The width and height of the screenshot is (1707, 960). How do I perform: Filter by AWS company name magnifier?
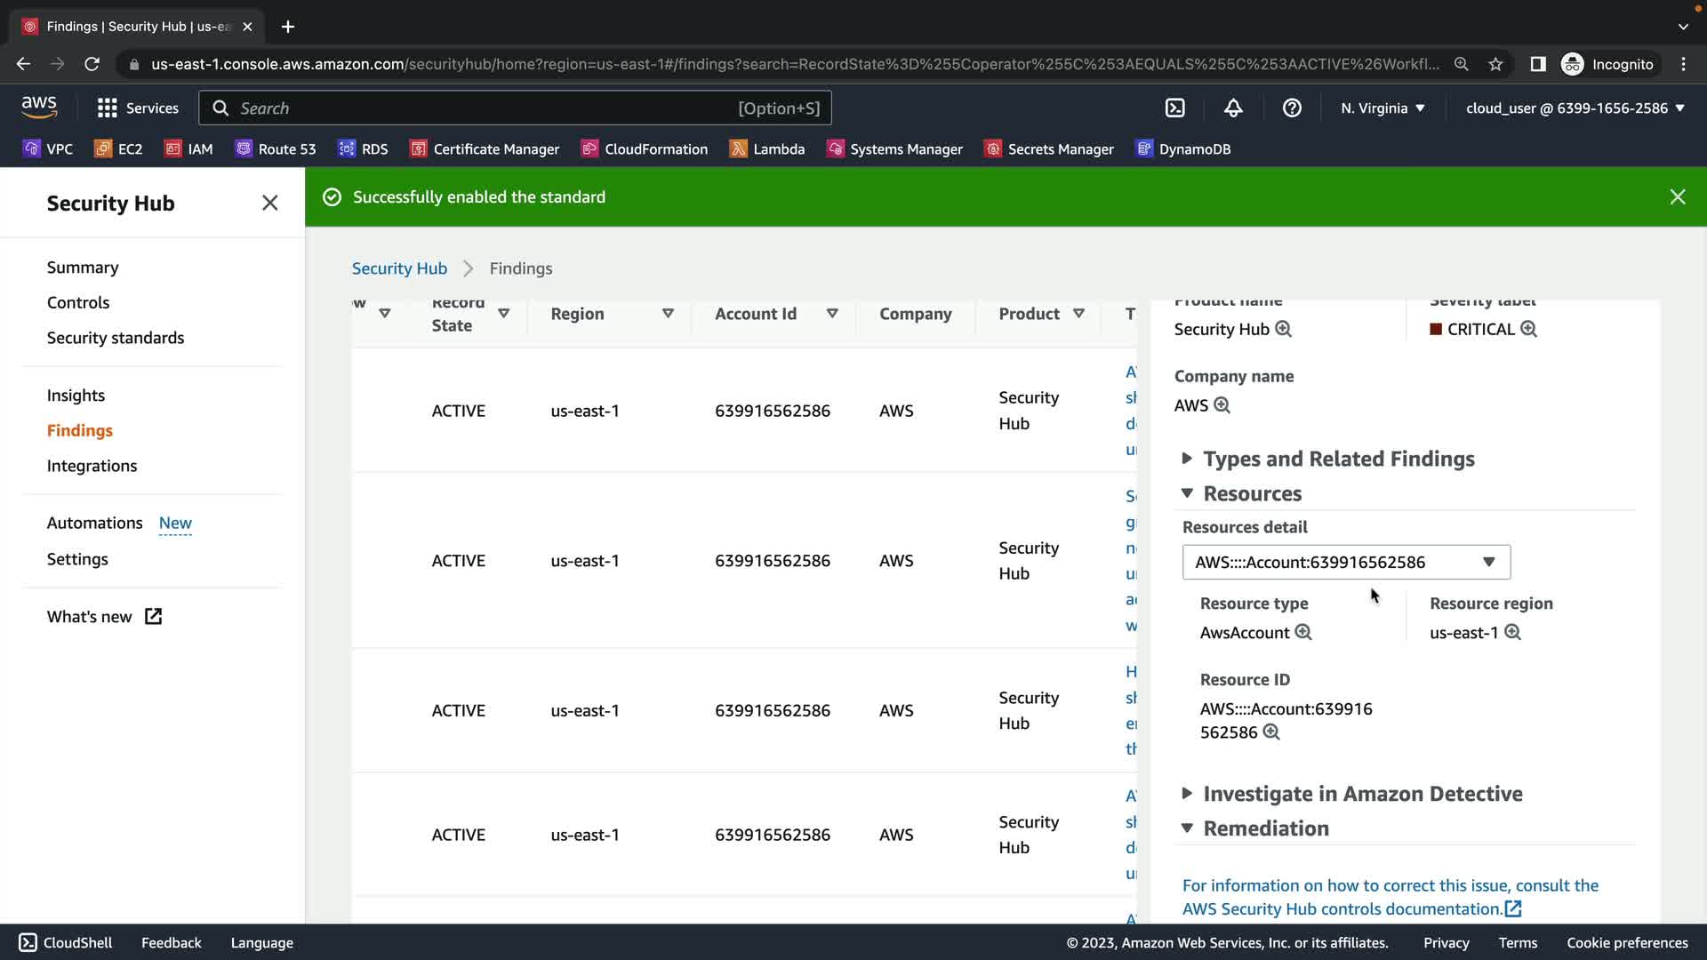coord(1222,405)
